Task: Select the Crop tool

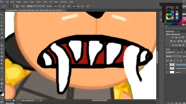Action: 2,30
